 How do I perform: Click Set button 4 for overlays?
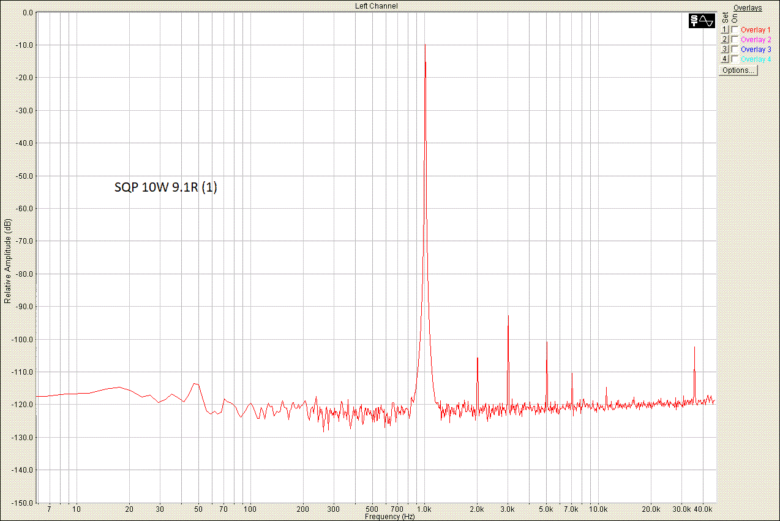[725, 59]
